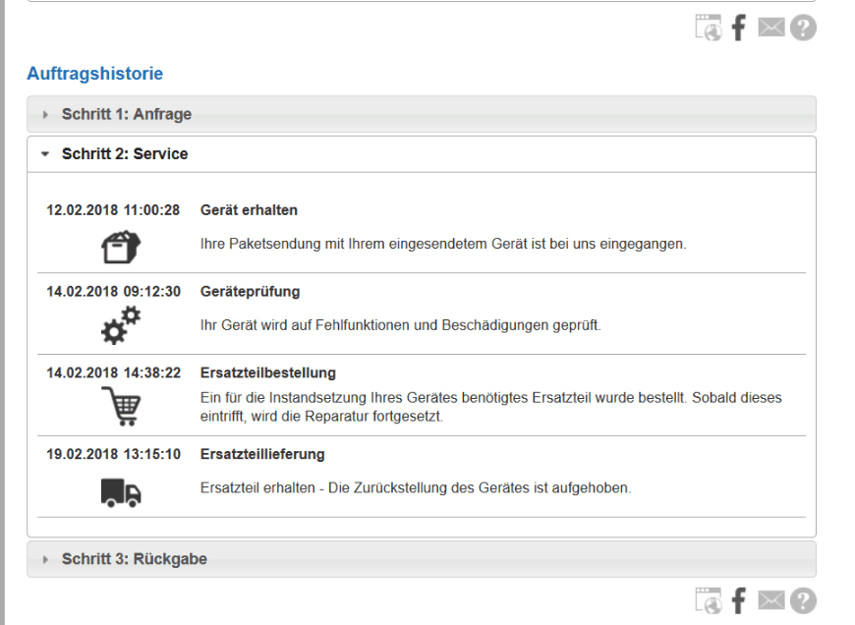
Task: Click the Geräteprüfung description text
Action: pos(400,325)
